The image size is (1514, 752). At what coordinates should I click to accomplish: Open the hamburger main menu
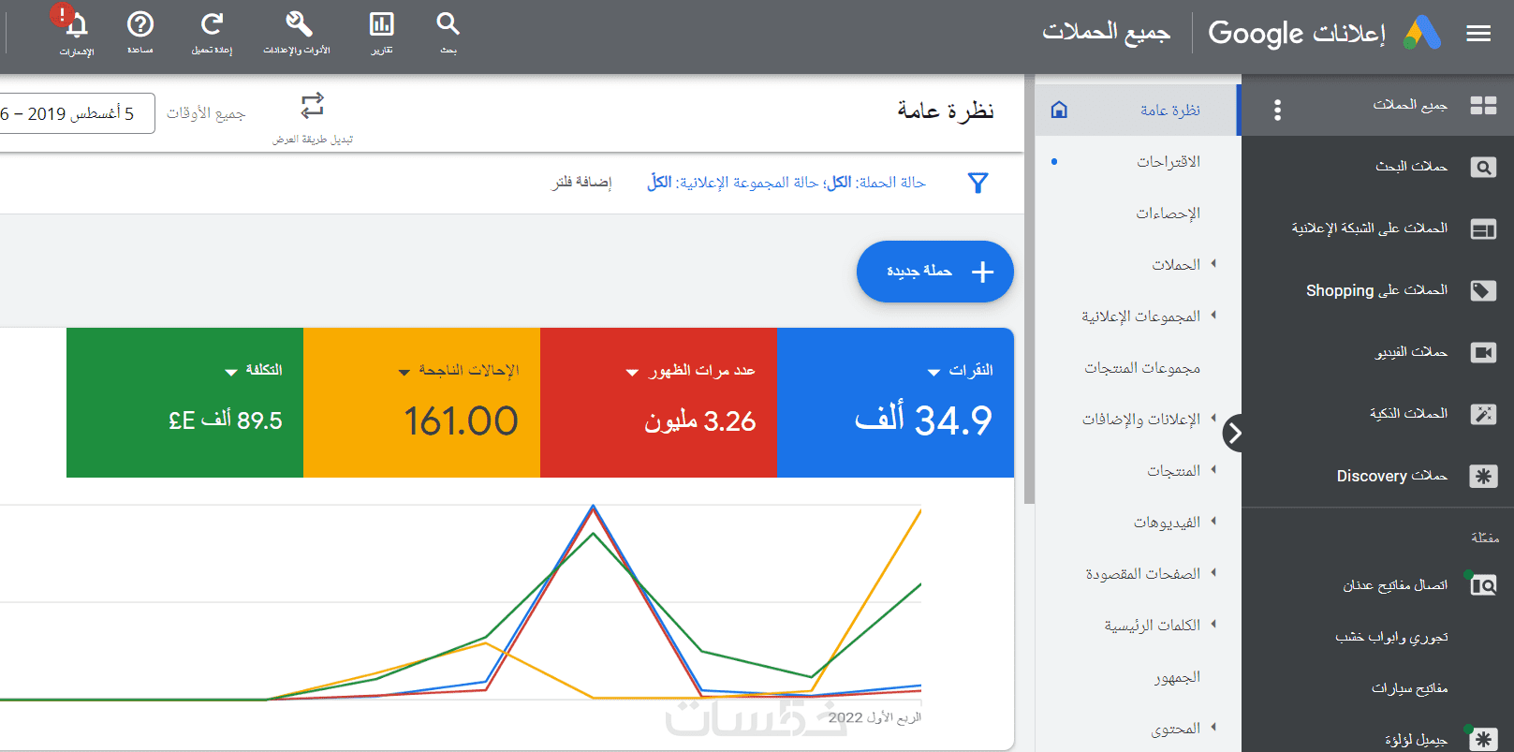click(1478, 34)
